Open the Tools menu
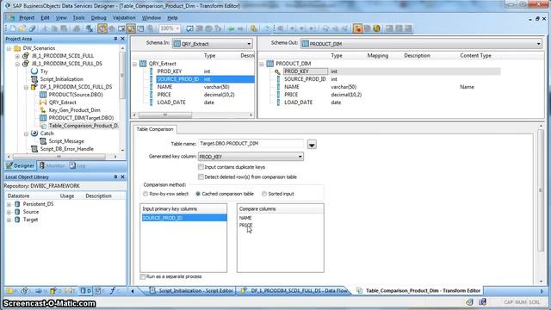551x310 pixels. 78,17
